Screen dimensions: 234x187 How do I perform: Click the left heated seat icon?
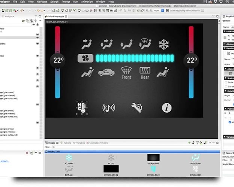point(87,72)
